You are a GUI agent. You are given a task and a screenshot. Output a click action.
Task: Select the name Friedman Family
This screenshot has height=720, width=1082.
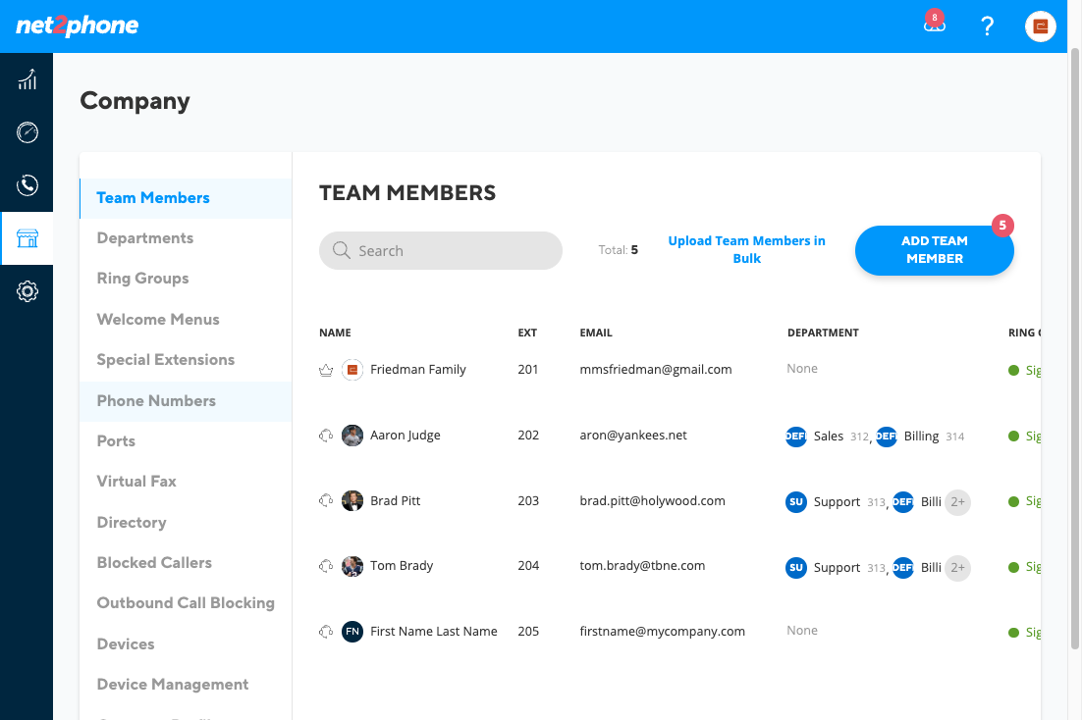[x=418, y=370]
